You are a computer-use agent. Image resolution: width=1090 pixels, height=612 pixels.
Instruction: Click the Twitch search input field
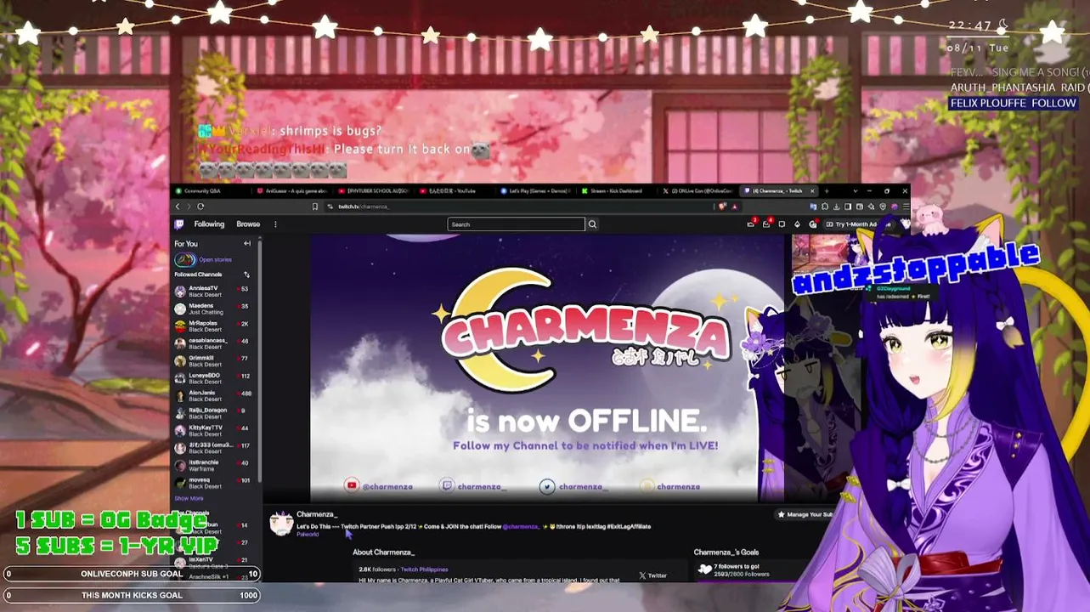pos(517,224)
